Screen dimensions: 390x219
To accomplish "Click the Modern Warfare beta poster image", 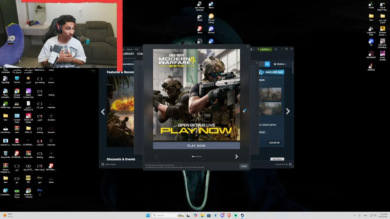I will pos(197,95).
